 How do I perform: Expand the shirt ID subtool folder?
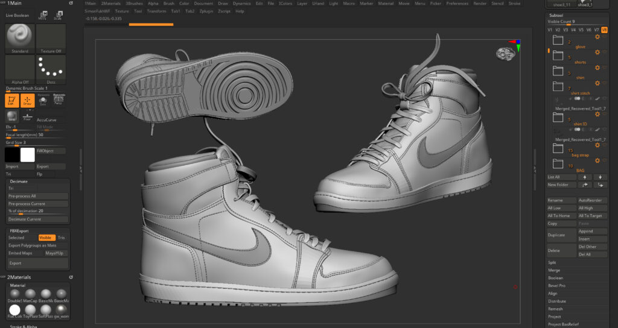coord(558,117)
